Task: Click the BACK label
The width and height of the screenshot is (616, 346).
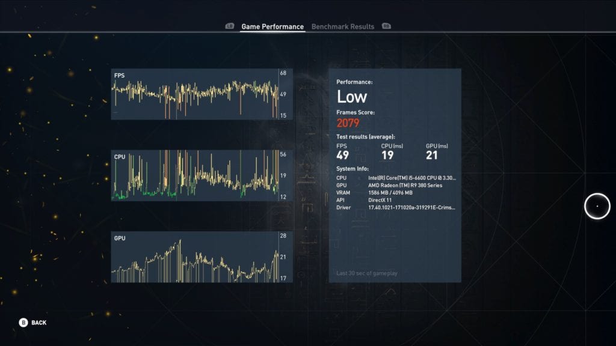Action: click(39, 323)
